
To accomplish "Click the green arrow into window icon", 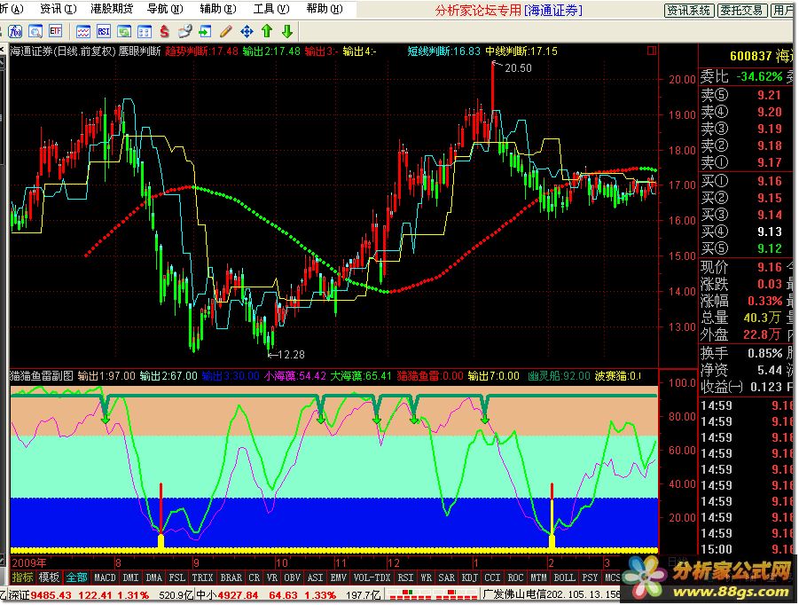I will [x=205, y=32].
